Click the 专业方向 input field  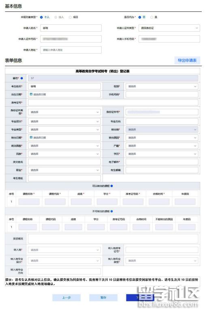click(x=162, y=121)
